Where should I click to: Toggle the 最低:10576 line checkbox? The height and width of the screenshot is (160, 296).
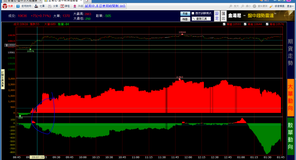[x=267, y=24]
